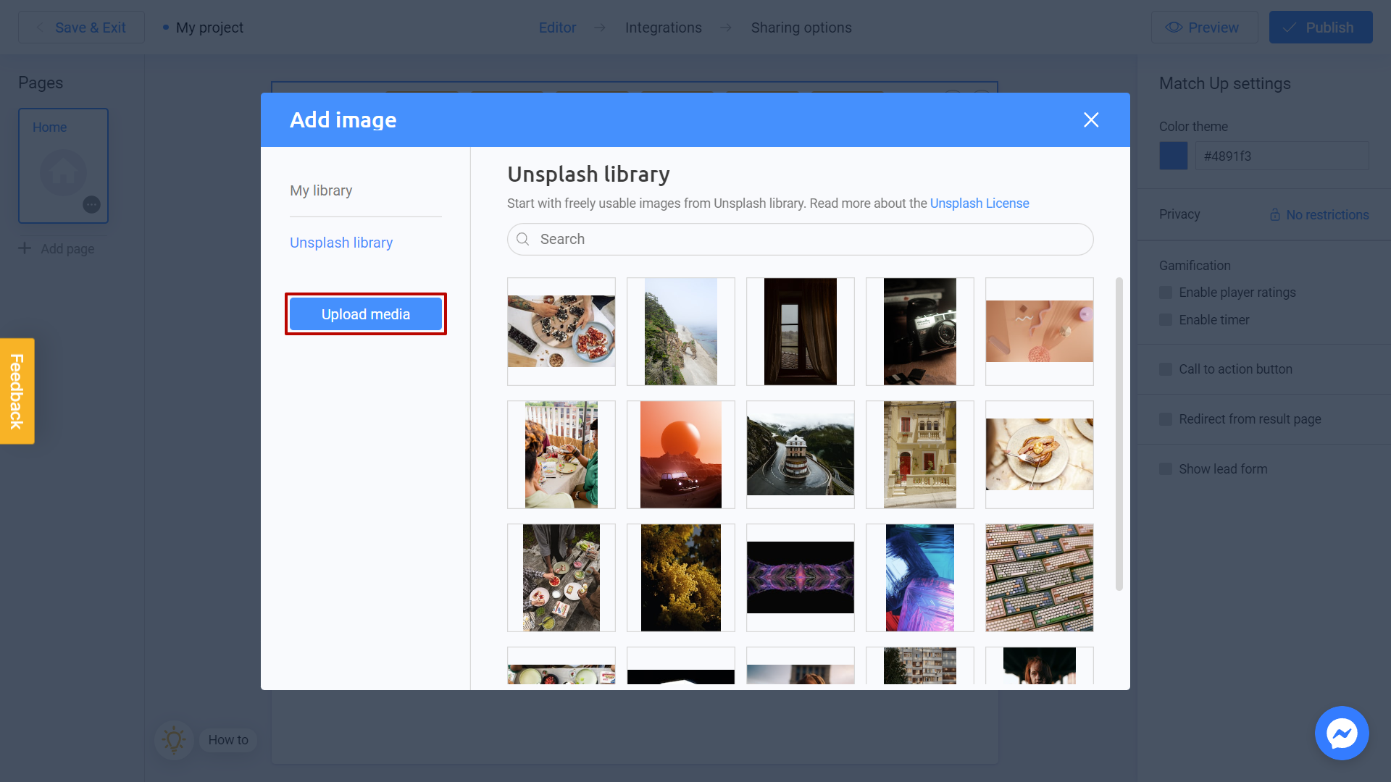The width and height of the screenshot is (1391, 782).
Task: Click the Publish button icon
Action: click(x=1291, y=27)
